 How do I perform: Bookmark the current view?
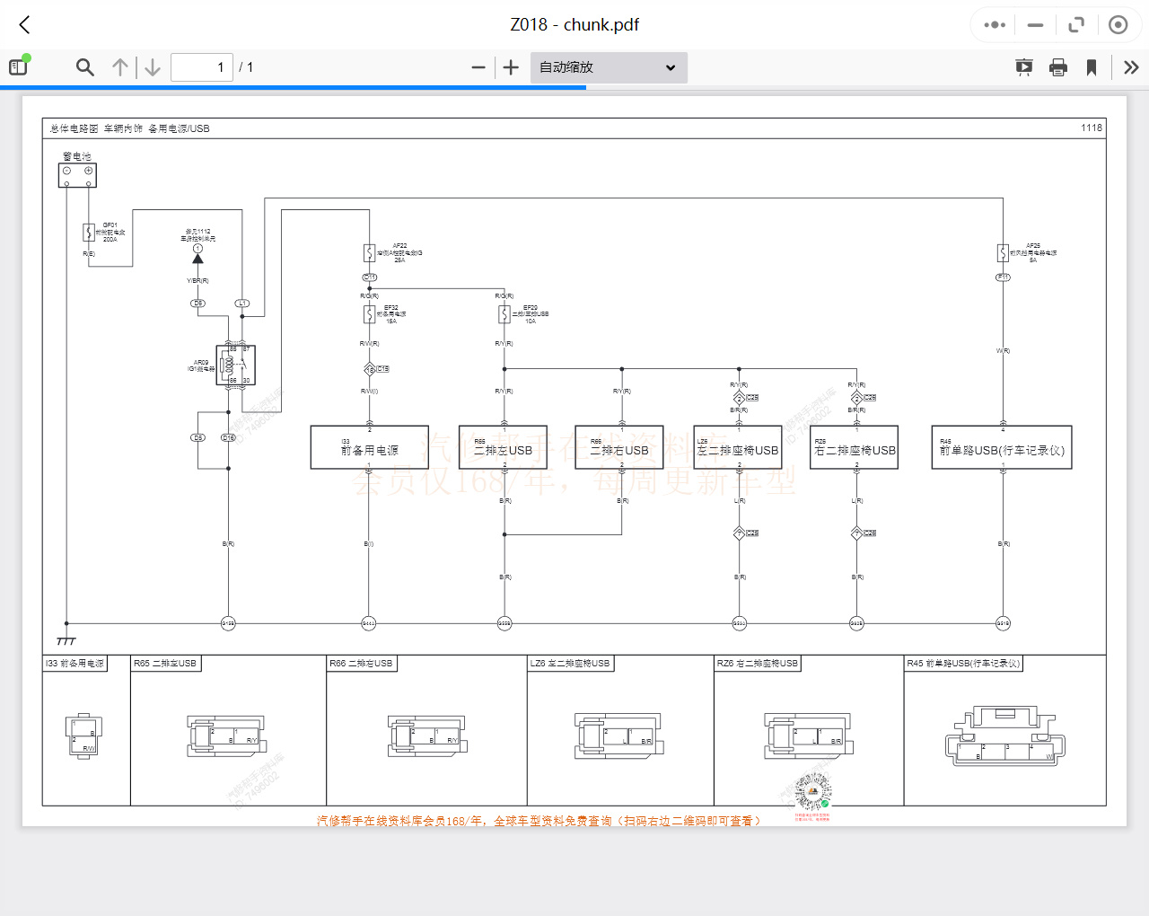tap(1092, 67)
